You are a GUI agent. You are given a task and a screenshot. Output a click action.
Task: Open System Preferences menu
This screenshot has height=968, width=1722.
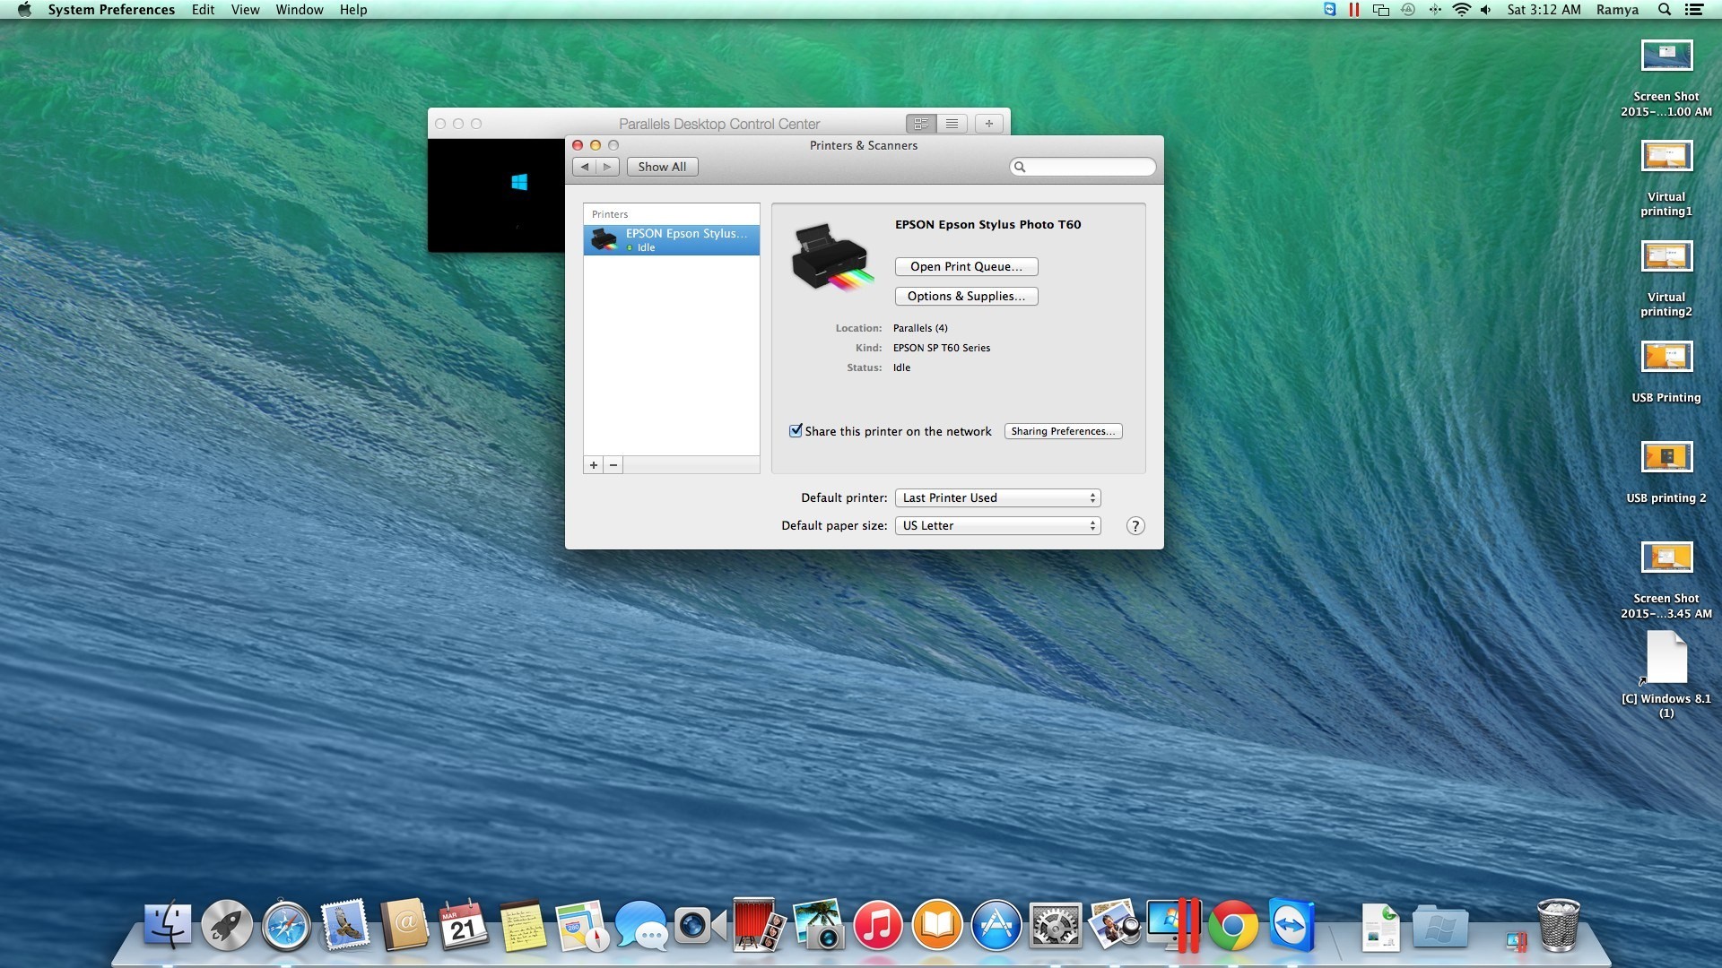[x=111, y=10]
